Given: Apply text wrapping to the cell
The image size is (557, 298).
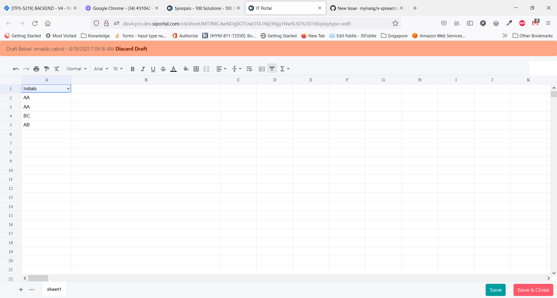Looking at the screenshot, I should click(x=249, y=69).
